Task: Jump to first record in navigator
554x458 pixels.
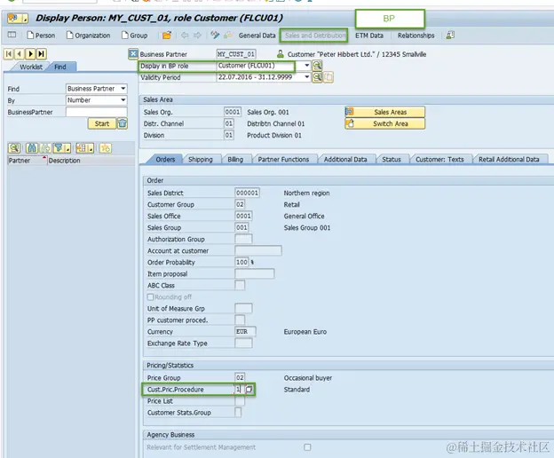Action: [x=9, y=53]
